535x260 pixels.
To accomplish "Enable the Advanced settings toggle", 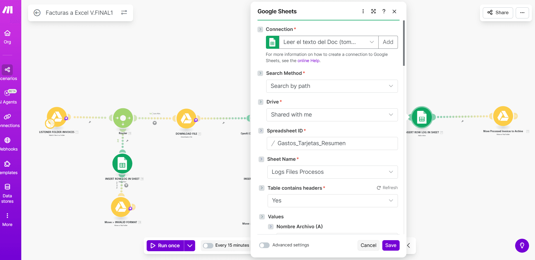I will (264, 245).
